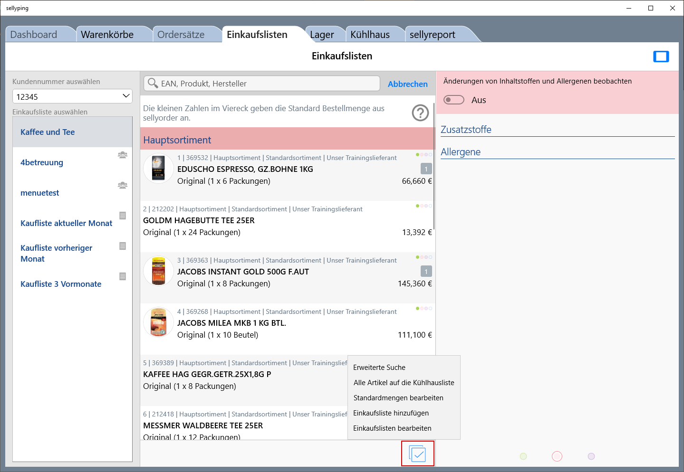Switch to the Kühlhaus tab
Viewport: 684px width, 472px height.
tap(370, 35)
